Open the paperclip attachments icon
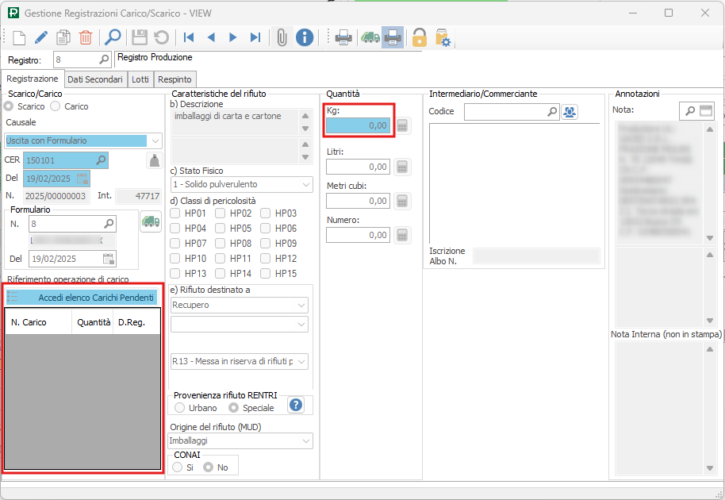The height and width of the screenshot is (500, 725). click(281, 37)
